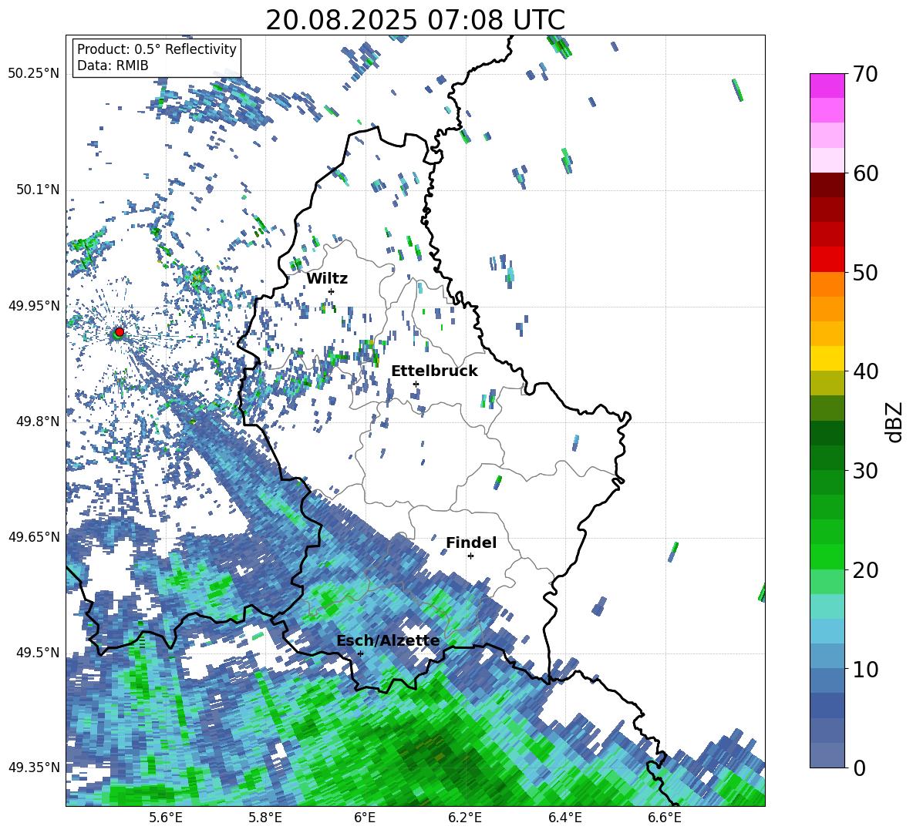Click the 6.4°E longitude label
Viewport: 913px width, 833px height.
point(564,818)
